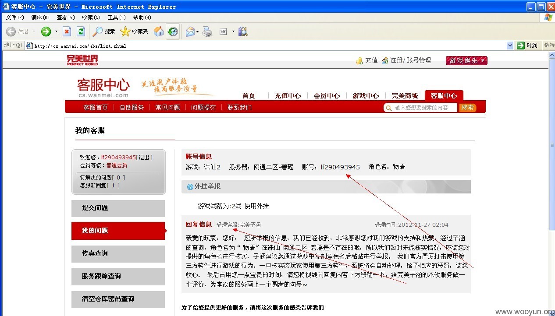Click the green Forward arrow icon

coord(46,32)
